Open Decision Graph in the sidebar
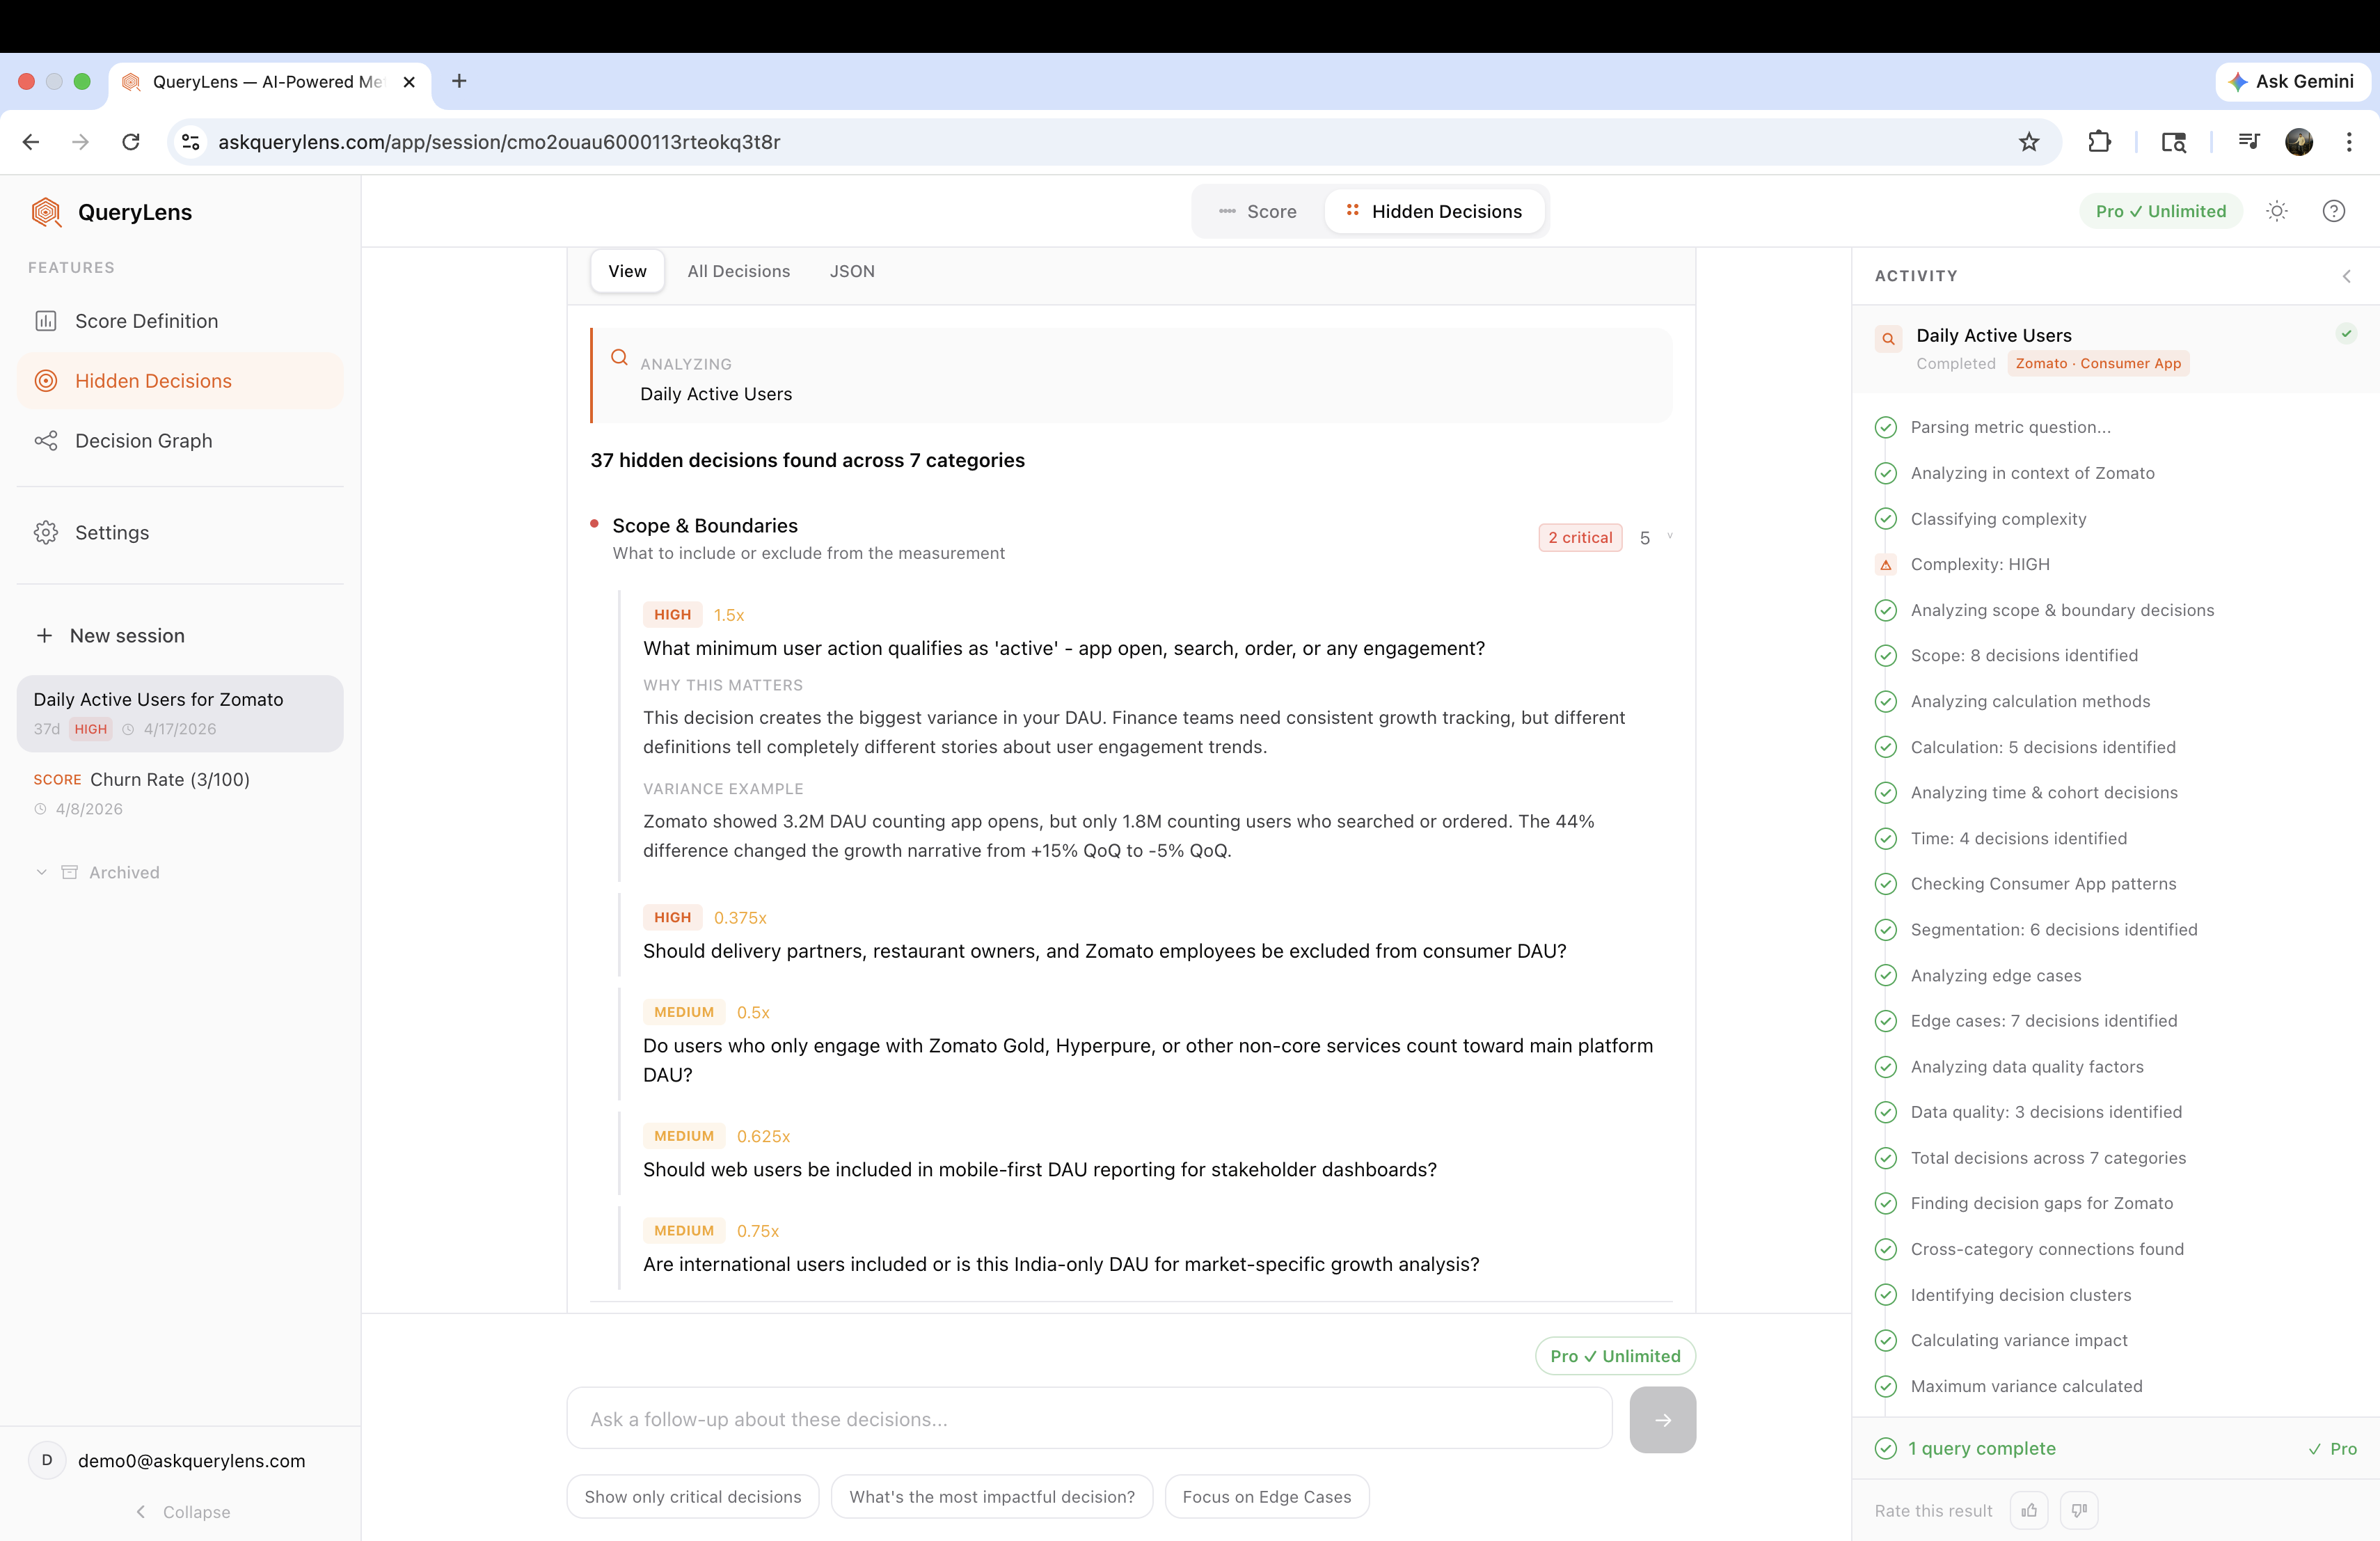The width and height of the screenshot is (2380, 1541). pyautogui.click(x=143, y=441)
